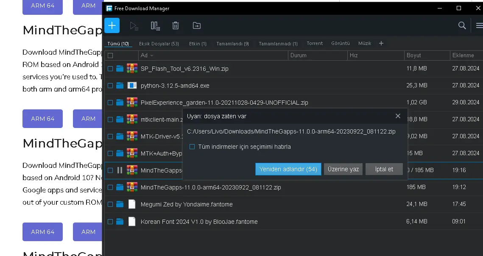Open folder icon for mtkclient-main row
Screen dimensions: 483x256
tap(120, 119)
